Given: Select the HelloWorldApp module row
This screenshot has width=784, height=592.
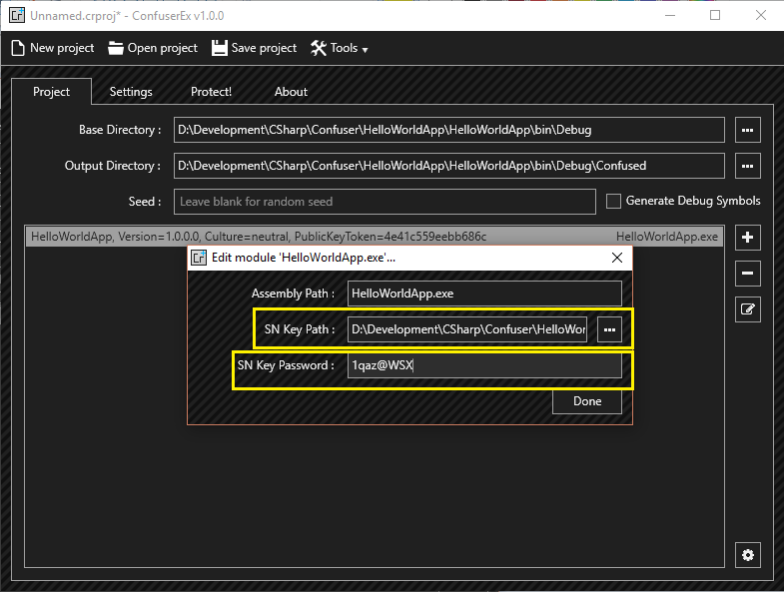Looking at the screenshot, I should [375, 237].
